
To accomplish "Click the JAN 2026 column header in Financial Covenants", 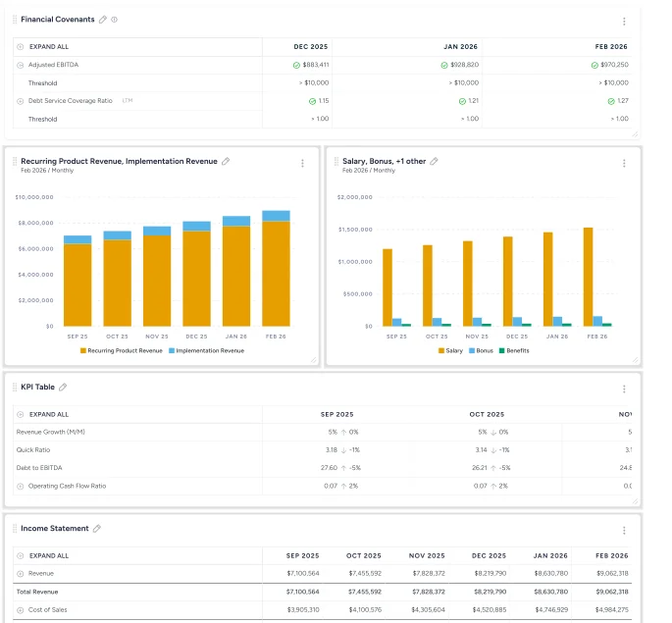I will click(x=461, y=47).
